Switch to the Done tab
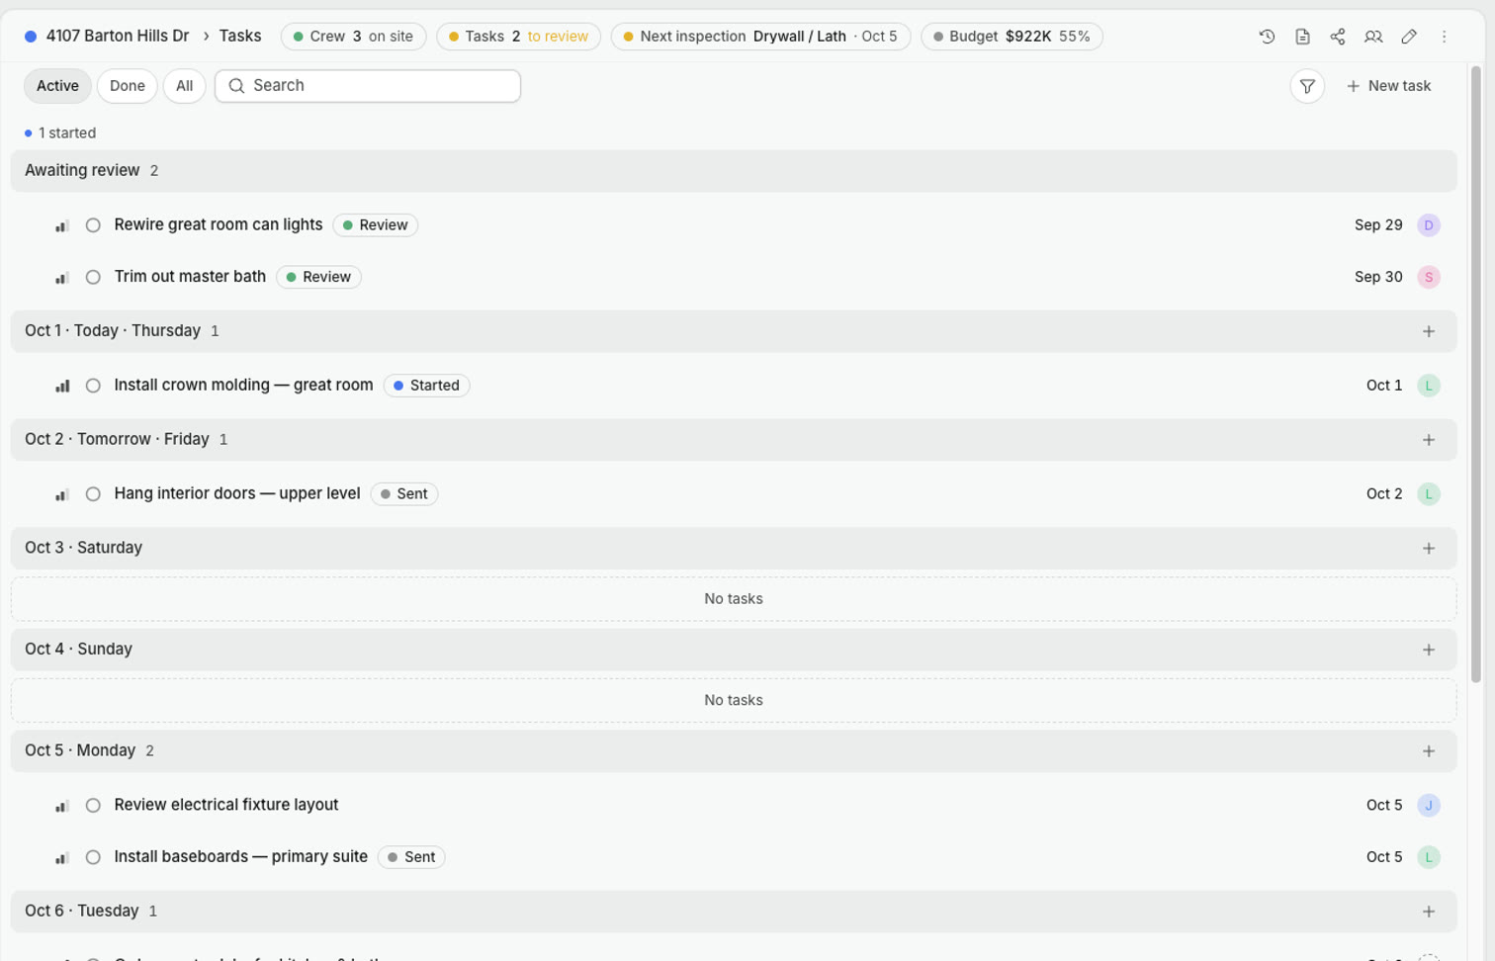Screen dimensions: 1495x961 [128, 86]
